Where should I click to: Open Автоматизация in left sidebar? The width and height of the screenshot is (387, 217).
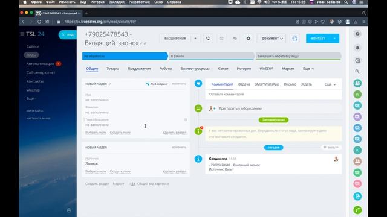pos(40,64)
